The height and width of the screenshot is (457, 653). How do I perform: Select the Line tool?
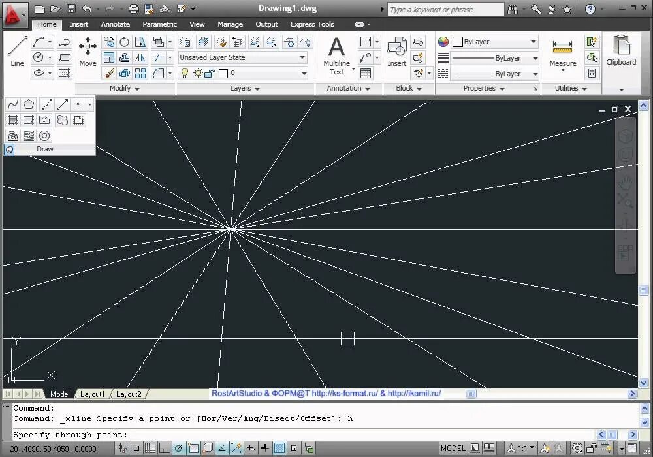[x=17, y=51]
